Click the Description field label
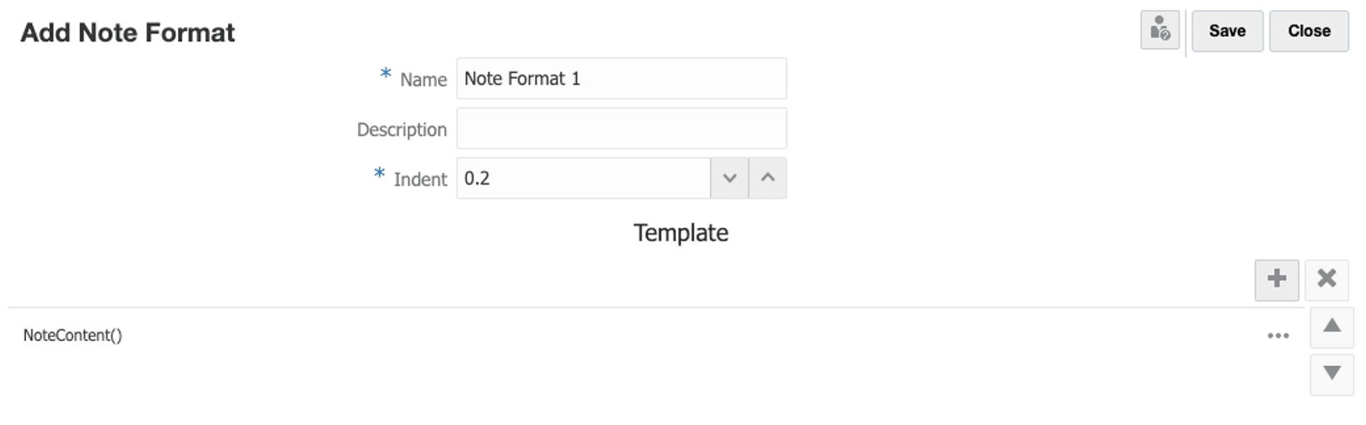The height and width of the screenshot is (425, 1366). pos(401,130)
